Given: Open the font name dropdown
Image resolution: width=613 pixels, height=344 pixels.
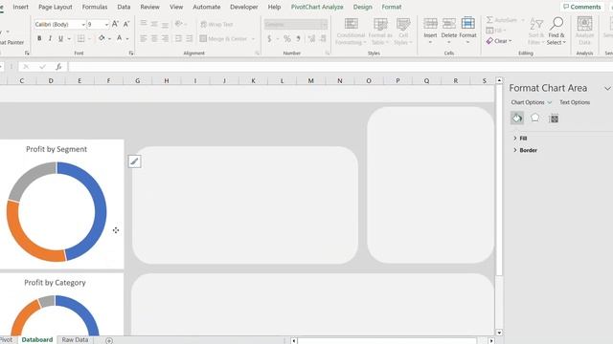Looking at the screenshot, I should (x=83, y=25).
